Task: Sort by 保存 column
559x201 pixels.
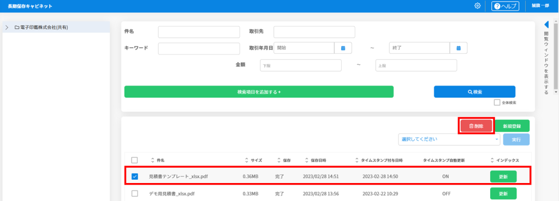Action: [284, 161]
